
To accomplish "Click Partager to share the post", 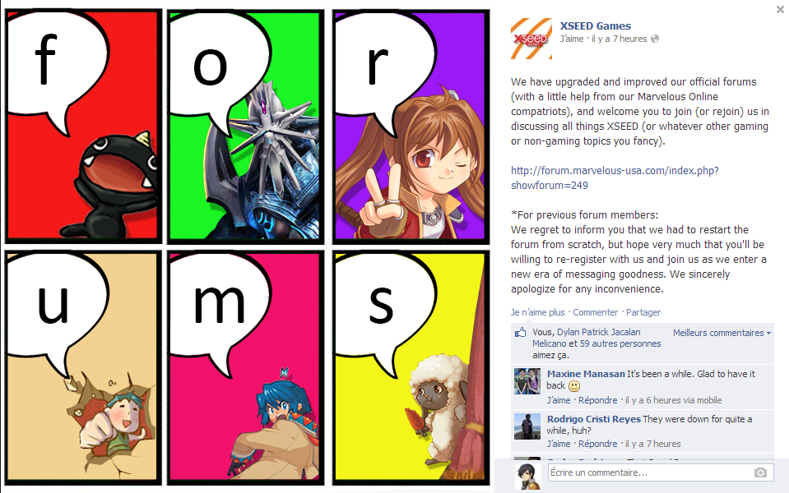I will coord(643,312).
